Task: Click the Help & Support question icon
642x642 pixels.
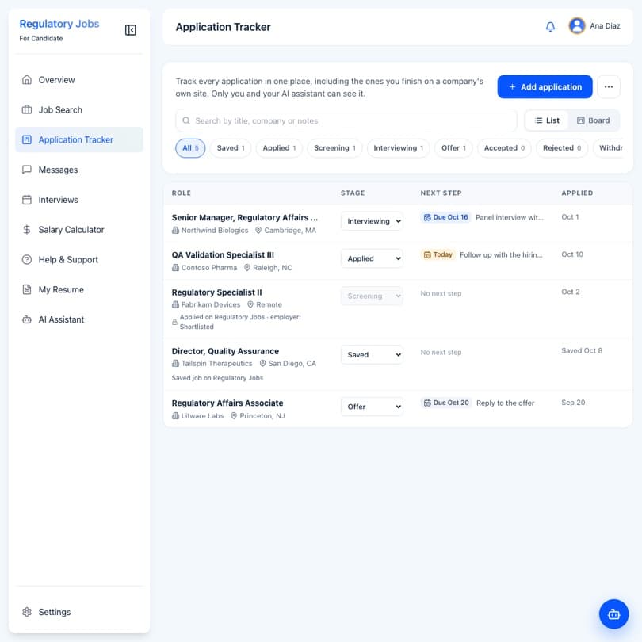Action: 27,260
